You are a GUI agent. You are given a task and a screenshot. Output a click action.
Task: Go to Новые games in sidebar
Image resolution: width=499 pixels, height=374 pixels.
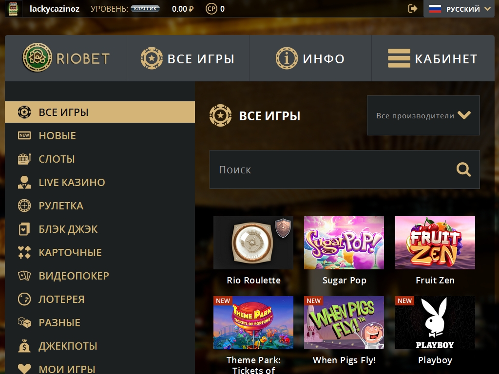58,136
